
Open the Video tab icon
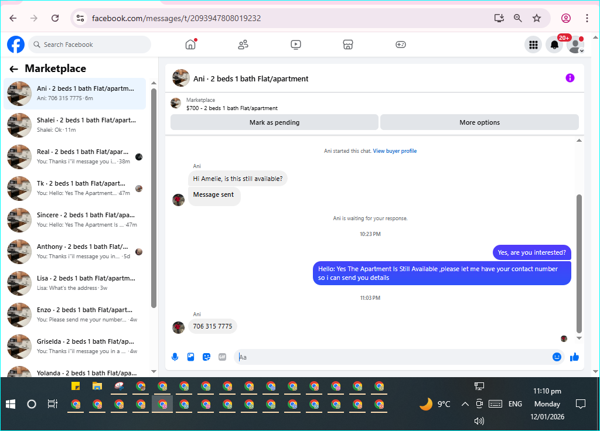click(296, 45)
